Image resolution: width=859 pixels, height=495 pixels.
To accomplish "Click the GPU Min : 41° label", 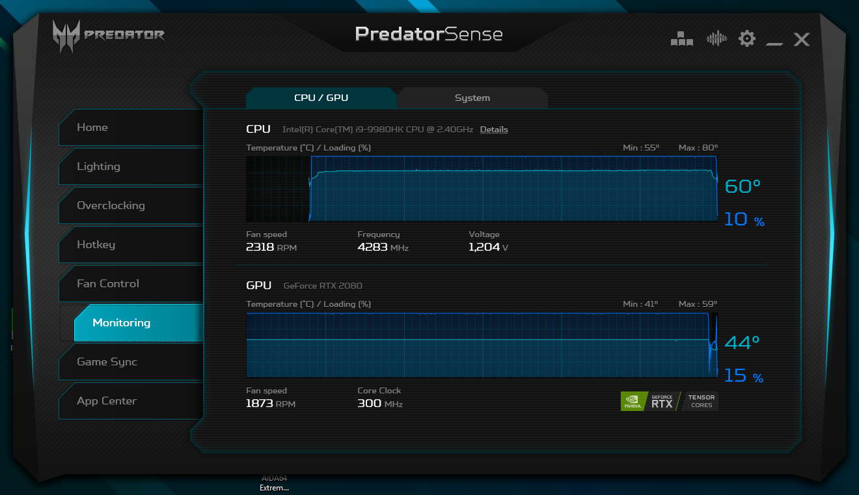I will click(640, 304).
